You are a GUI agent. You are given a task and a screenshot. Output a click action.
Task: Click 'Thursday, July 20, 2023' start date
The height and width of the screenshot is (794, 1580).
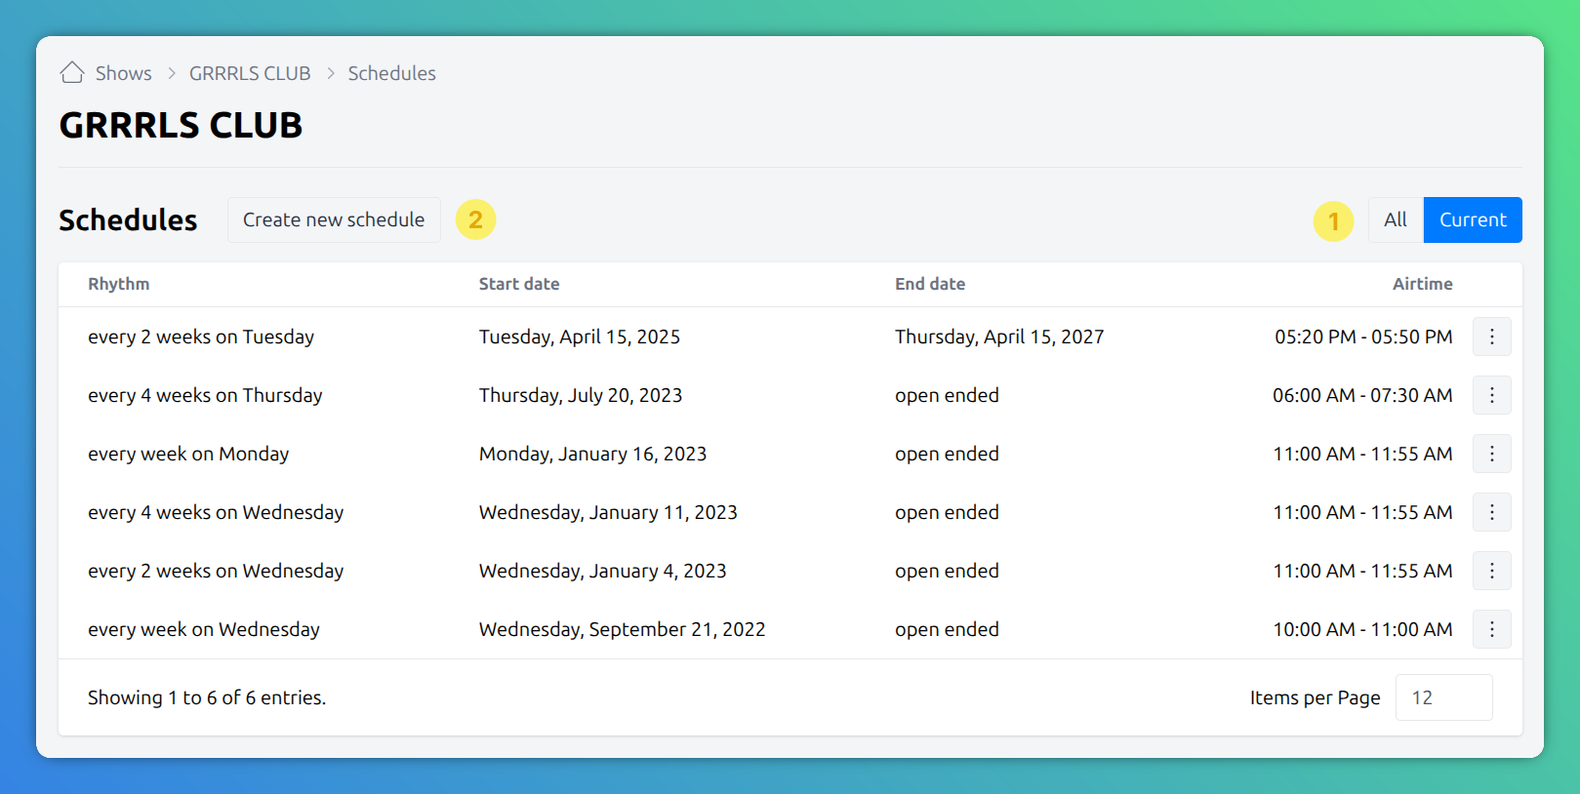(581, 395)
